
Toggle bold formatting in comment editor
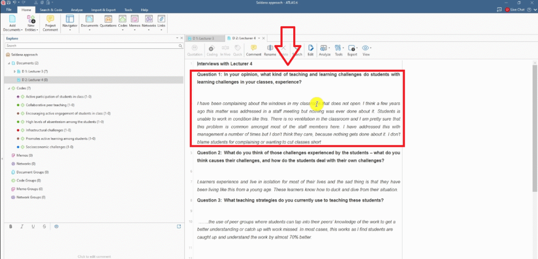pos(12,226)
